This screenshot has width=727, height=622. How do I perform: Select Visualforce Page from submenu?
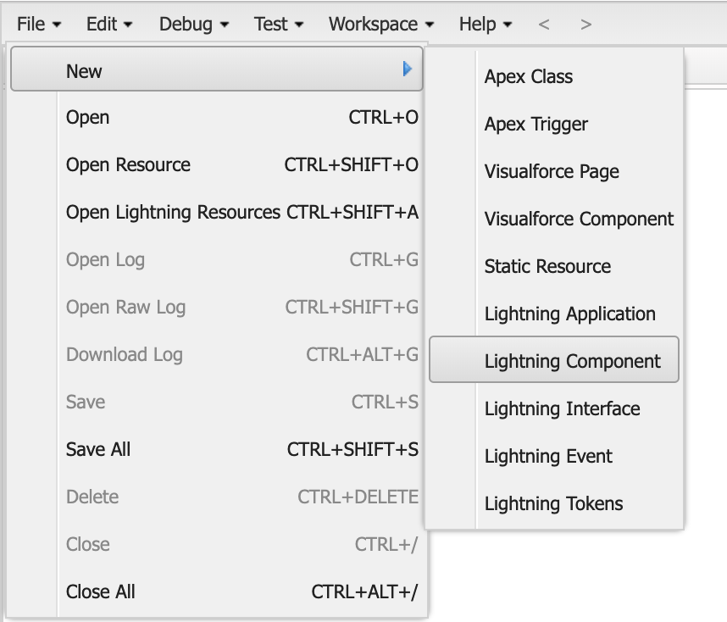click(x=552, y=172)
